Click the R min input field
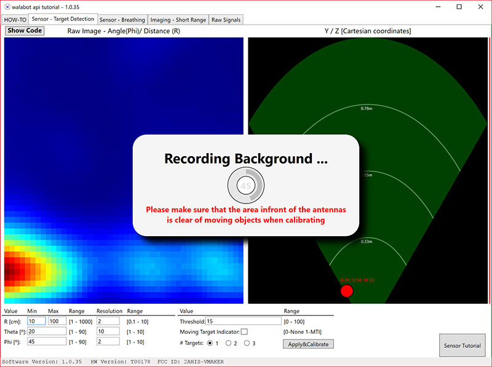 36,321
